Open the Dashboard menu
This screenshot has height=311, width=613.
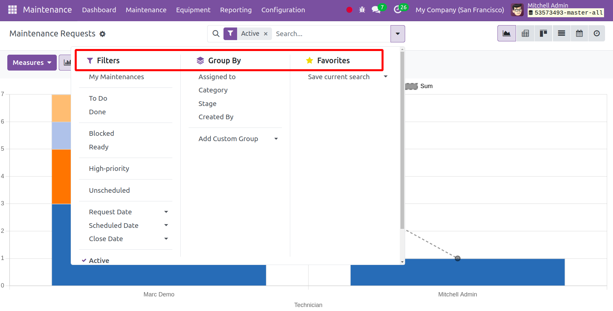[99, 10]
